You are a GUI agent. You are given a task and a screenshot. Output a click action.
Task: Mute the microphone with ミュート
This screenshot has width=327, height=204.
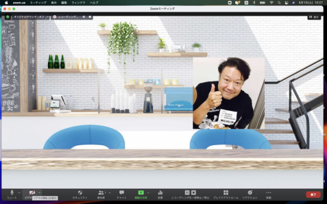[12, 194]
